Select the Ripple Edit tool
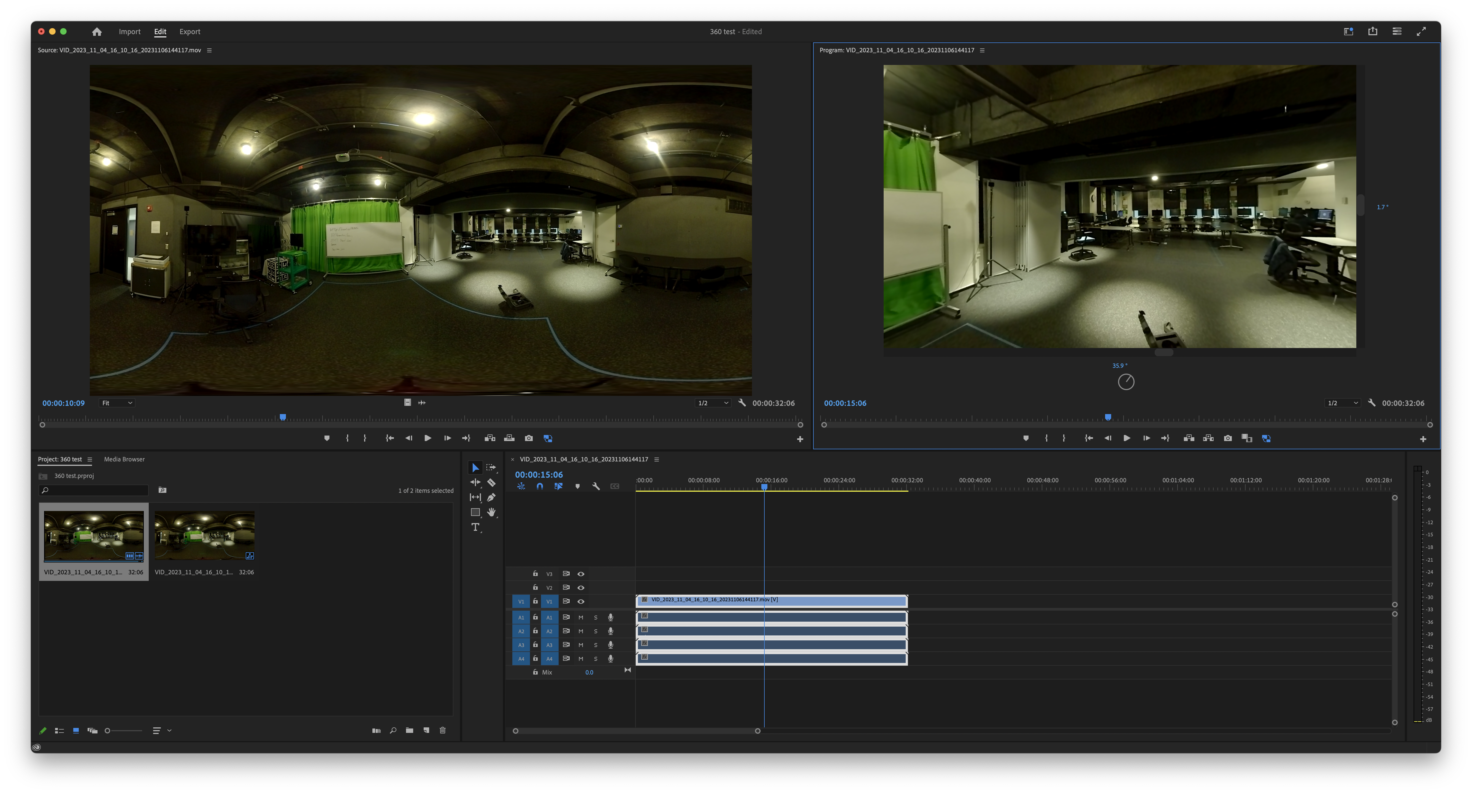The width and height of the screenshot is (1472, 794). pyautogui.click(x=475, y=483)
